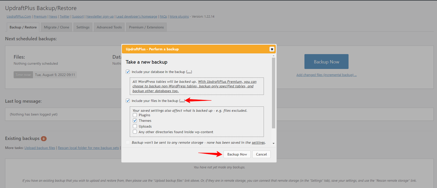437x188 pixels.
Task: Open the settings link in remote storage note
Action: [258, 142]
